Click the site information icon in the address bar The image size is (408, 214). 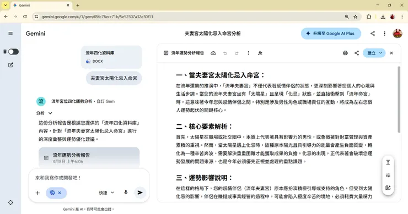[x=36, y=17]
